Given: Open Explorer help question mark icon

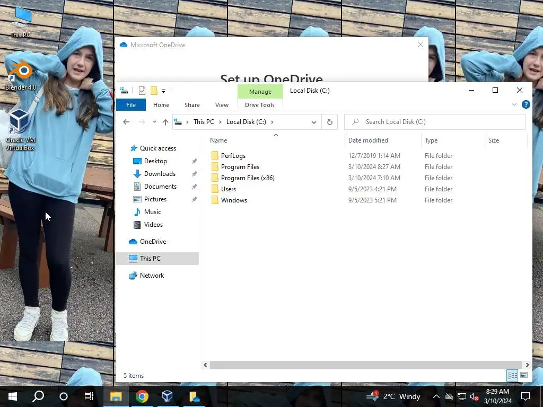Looking at the screenshot, I should [526, 104].
